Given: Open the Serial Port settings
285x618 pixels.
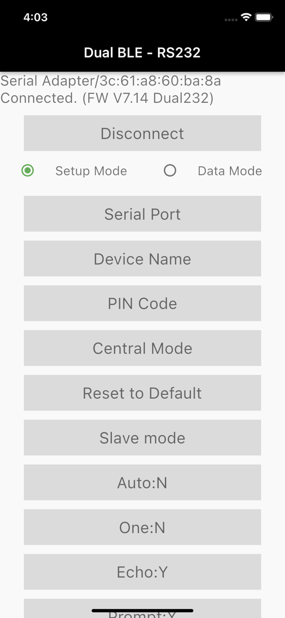Looking at the screenshot, I should pos(142,213).
